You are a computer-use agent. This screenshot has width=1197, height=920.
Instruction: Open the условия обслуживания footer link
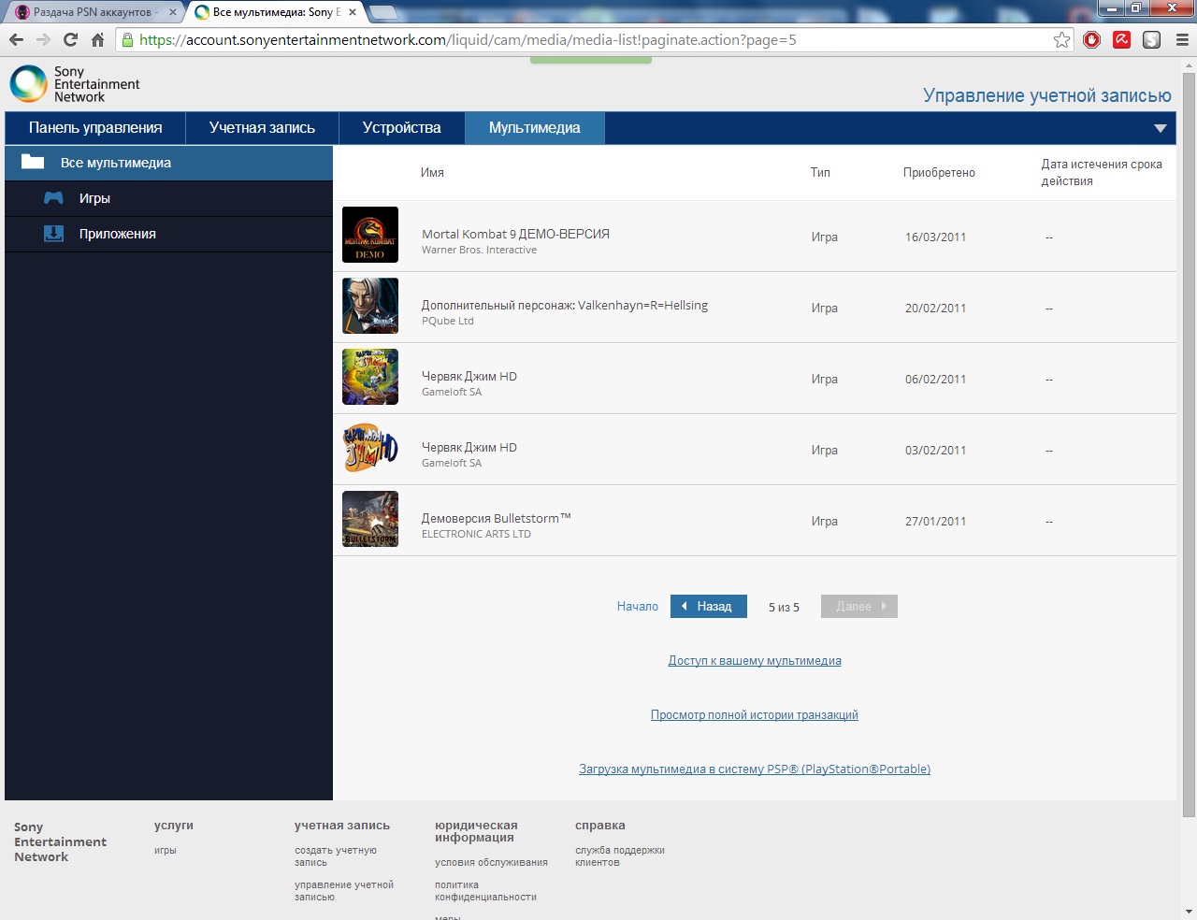pos(491,863)
